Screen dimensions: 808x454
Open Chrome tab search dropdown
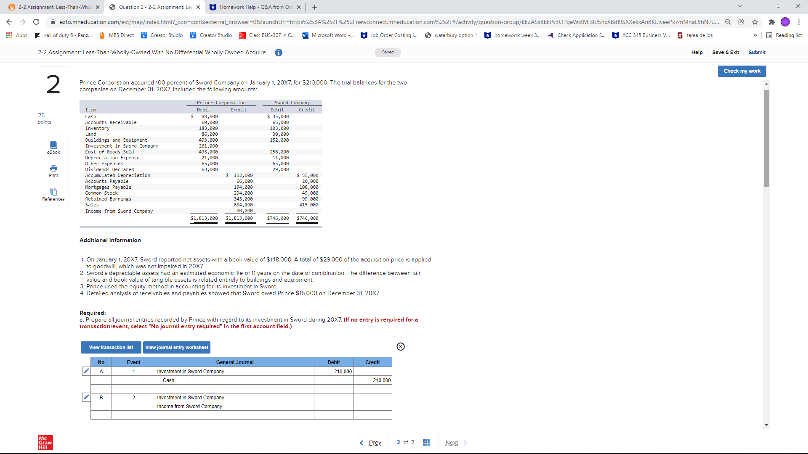point(740,6)
